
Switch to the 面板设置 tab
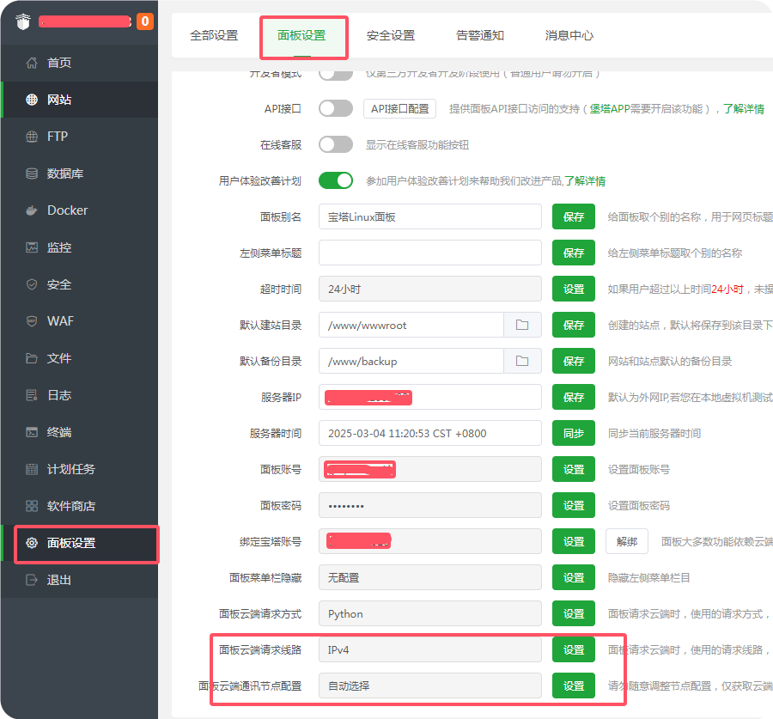301,35
